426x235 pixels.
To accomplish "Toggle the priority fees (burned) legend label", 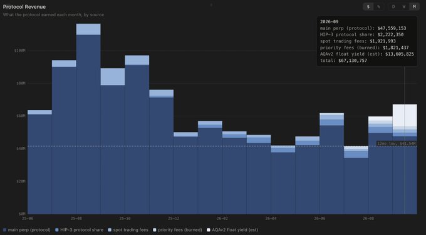I will click(x=180, y=230).
